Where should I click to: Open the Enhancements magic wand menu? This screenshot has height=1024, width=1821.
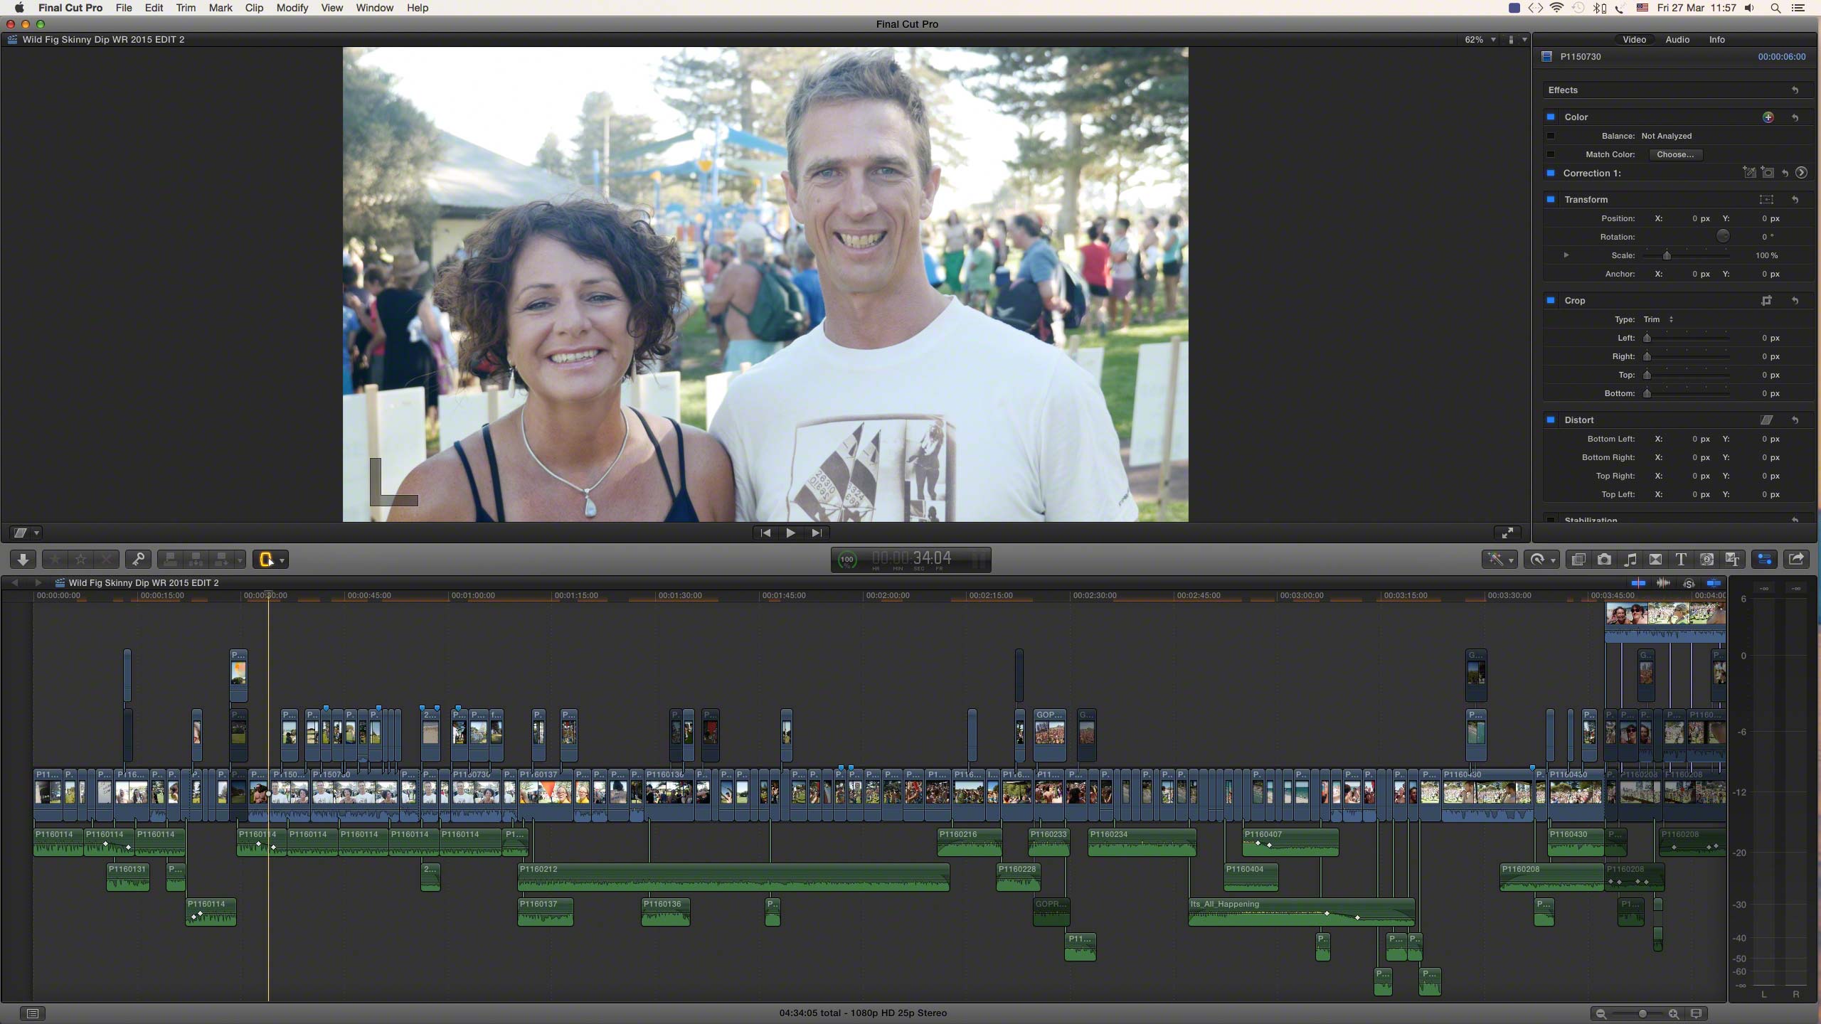pyautogui.click(x=1499, y=560)
